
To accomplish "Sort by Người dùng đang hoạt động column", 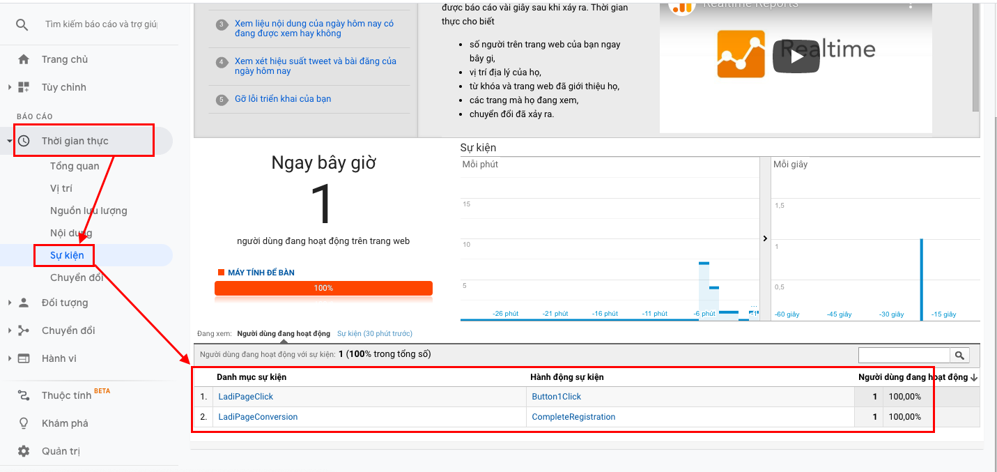I will click(x=913, y=377).
